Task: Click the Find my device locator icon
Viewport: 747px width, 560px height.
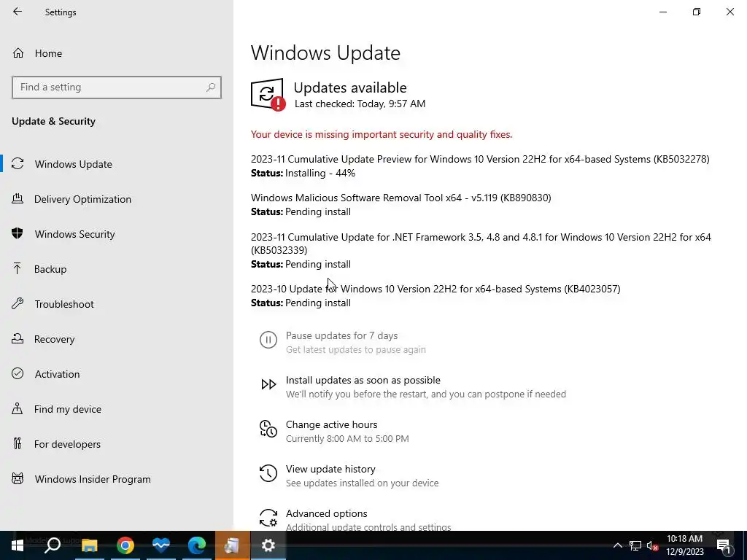Action: 18,408
